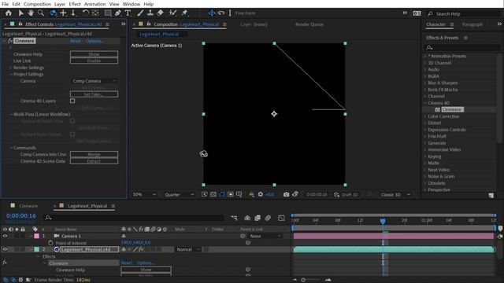The width and height of the screenshot is (504, 283).
Task: Open the composition mini-flowchart icon
Action: [x=234, y=218]
